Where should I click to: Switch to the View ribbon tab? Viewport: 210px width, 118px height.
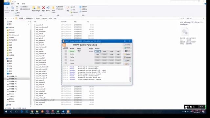[23, 4]
